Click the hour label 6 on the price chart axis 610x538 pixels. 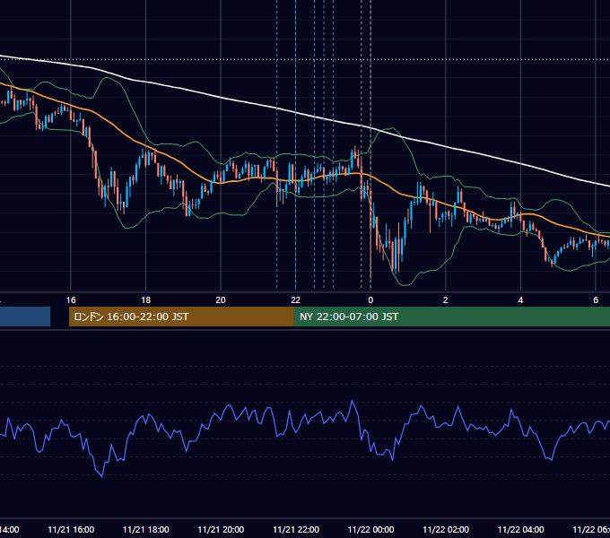[596, 300]
